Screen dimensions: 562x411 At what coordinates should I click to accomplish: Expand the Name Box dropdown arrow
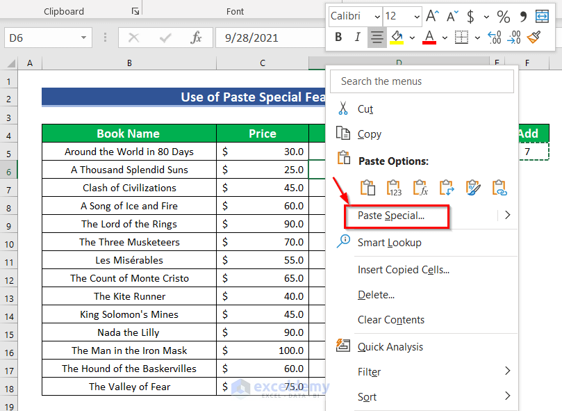pos(84,38)
